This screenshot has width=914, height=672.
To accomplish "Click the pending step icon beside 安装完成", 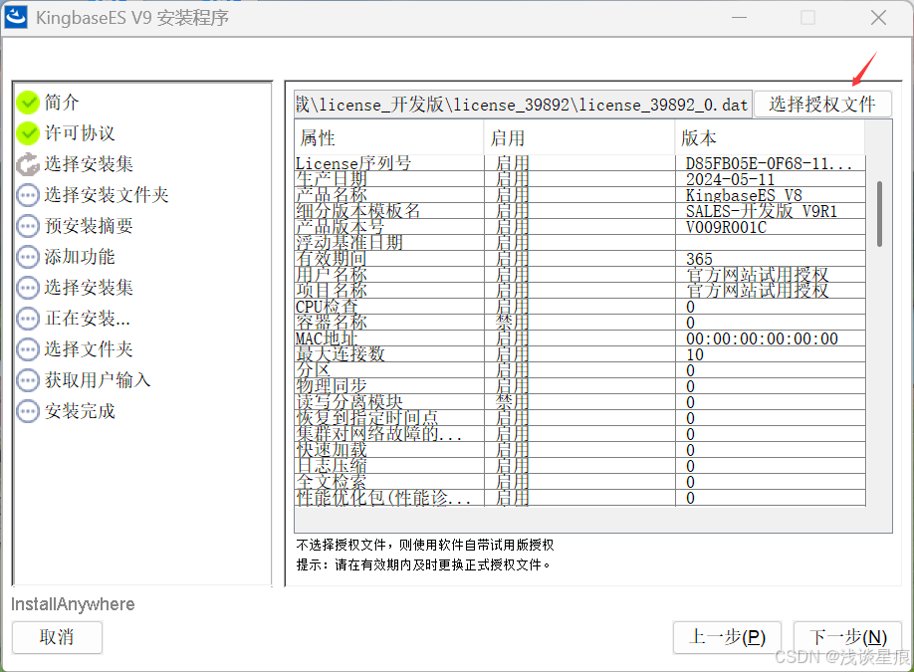I will pos(28,411).
